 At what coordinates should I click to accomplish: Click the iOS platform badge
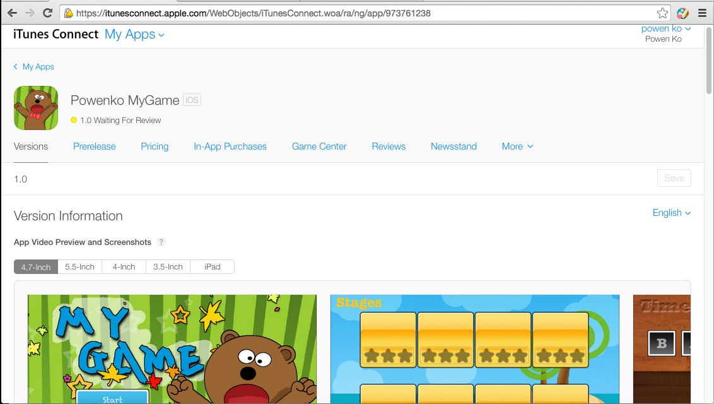pyautogui.click(x=192, y=100)
